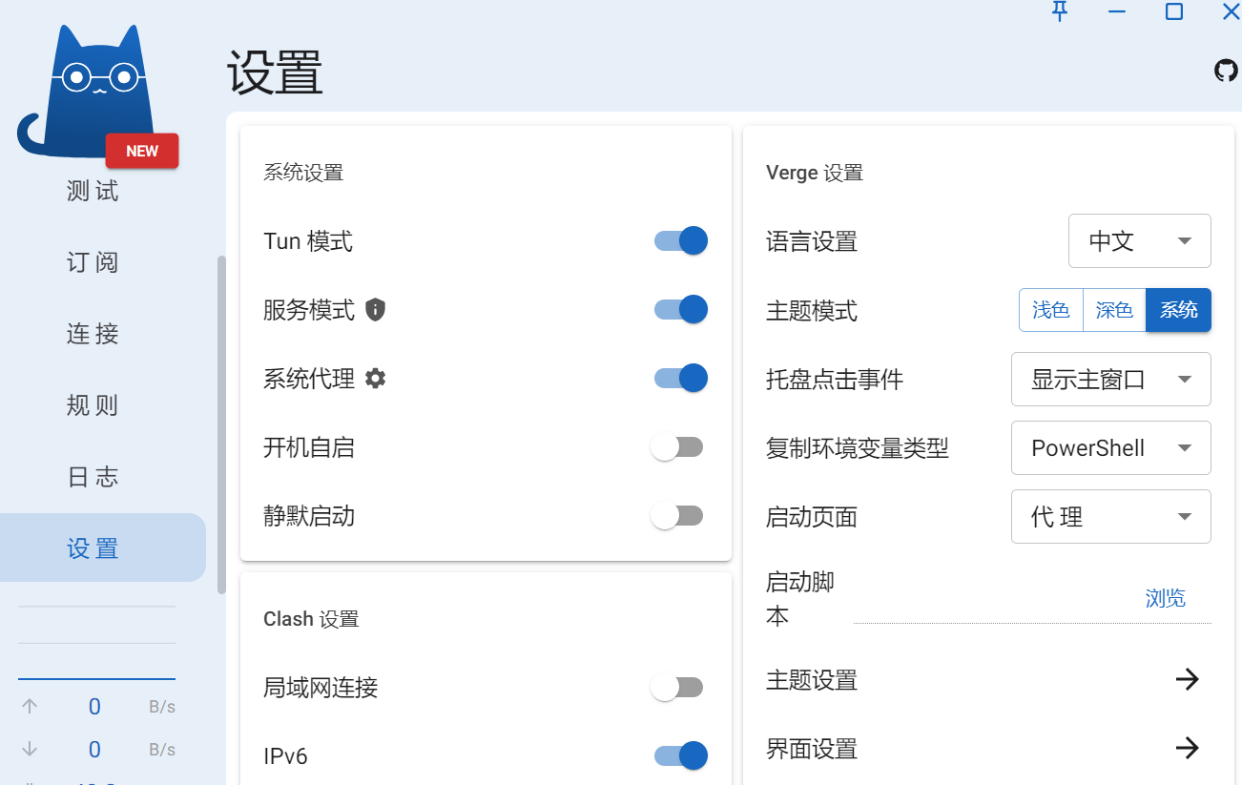1242x785 pixels.
Task: Turn off 服务模式 switch
Action: click(x=681, y=310)
